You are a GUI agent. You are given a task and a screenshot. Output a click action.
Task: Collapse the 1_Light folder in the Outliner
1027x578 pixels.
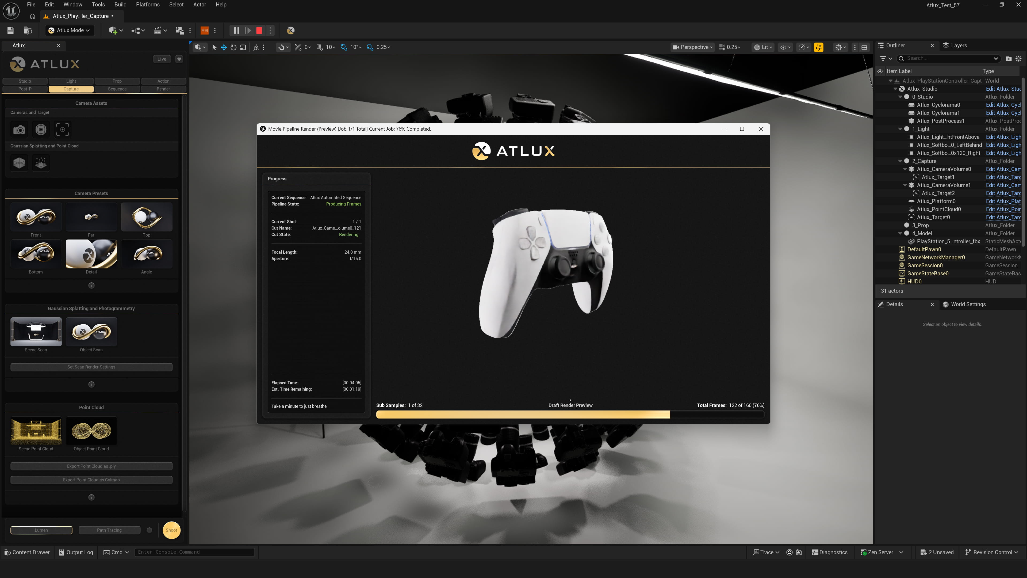coord(900,129)
